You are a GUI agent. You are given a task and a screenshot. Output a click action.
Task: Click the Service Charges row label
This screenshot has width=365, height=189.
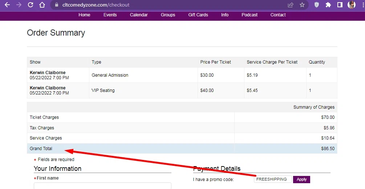pos(46,138)
